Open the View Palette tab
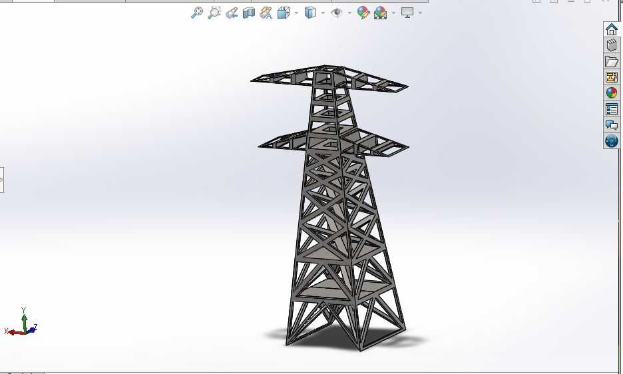This screenshot has height=374, width=623. click(x=612, y=77)
